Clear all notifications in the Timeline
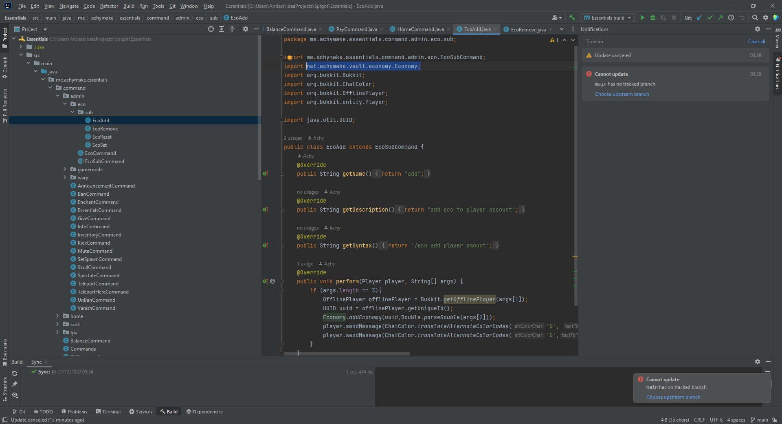This screenshot has height=424, width=782. [x=756, y=41]
